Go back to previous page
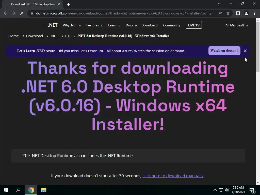Image resolution: width=260 pixels, height=195 pixels. [x=6, y=13]
